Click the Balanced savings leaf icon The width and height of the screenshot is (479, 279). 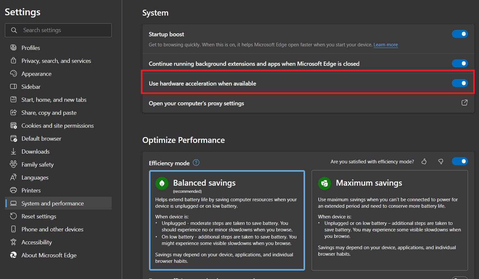(x=162, y=183)
